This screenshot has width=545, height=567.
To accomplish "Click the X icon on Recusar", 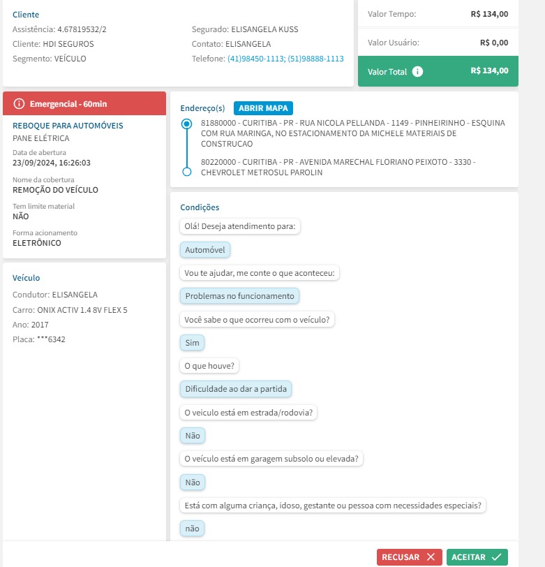I will pos(431,557).
